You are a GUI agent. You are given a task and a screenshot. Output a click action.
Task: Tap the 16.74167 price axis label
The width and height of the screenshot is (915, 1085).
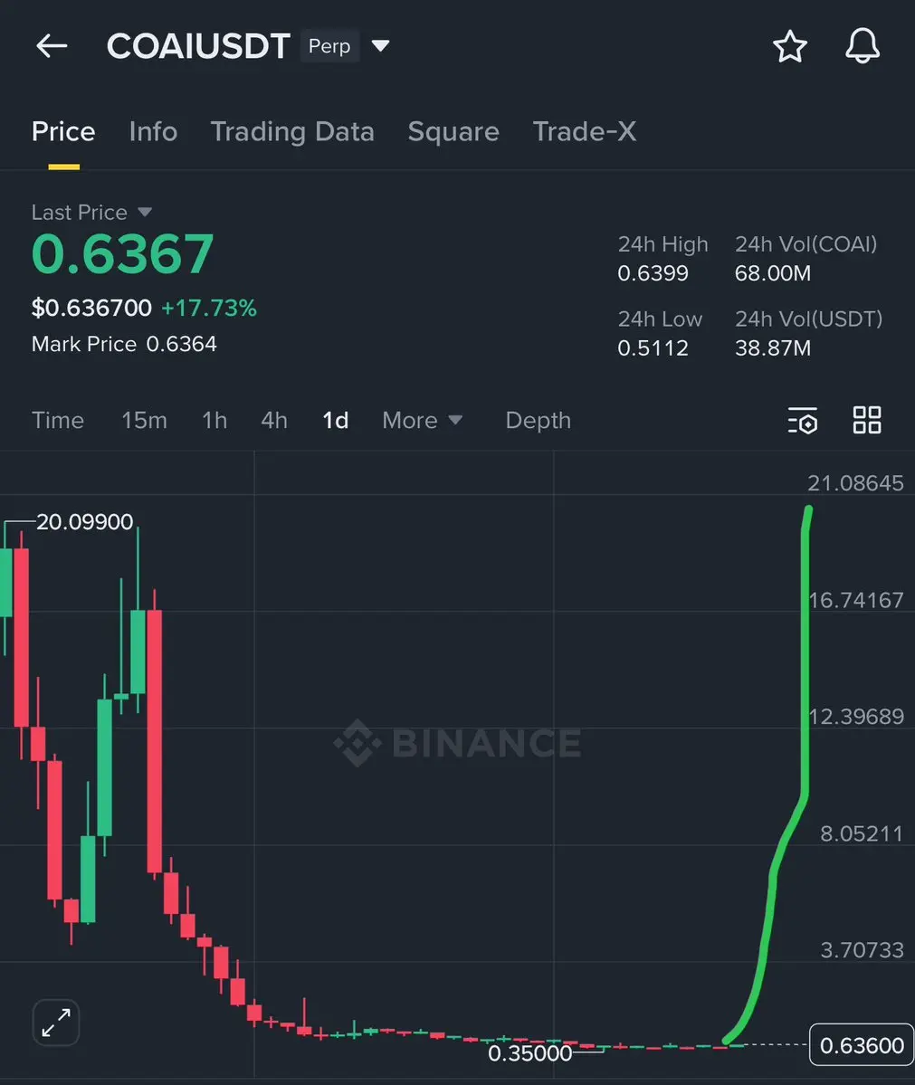tap(856, 600)
